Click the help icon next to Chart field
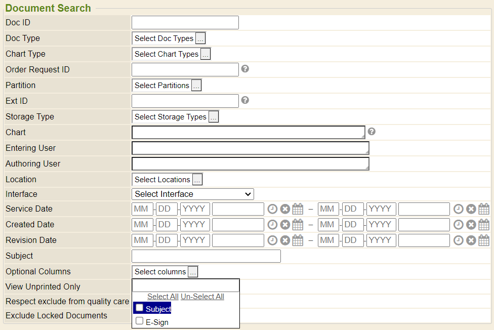The height and width of the screenshot is (330, 494). coord(372,132)
